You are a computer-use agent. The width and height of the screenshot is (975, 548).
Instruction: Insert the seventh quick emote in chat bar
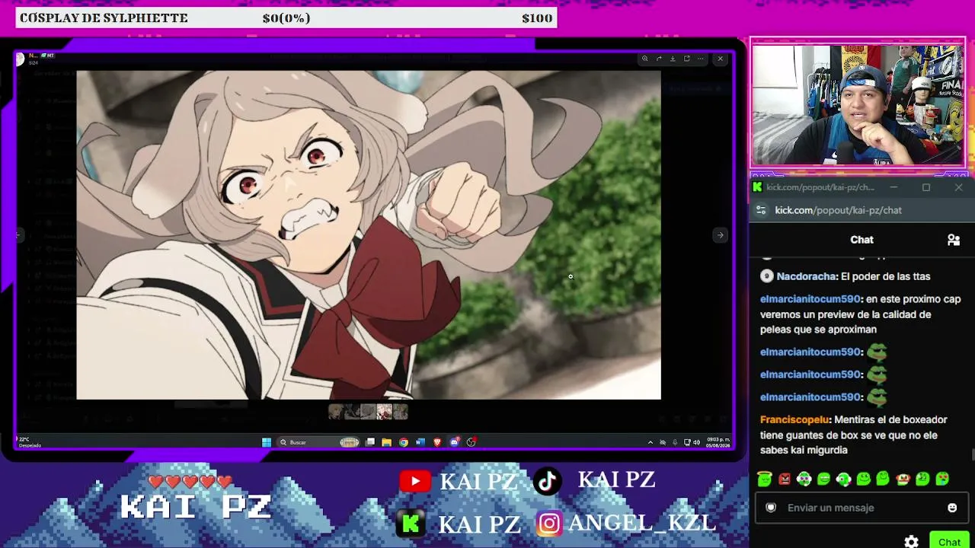coord(883,479)
